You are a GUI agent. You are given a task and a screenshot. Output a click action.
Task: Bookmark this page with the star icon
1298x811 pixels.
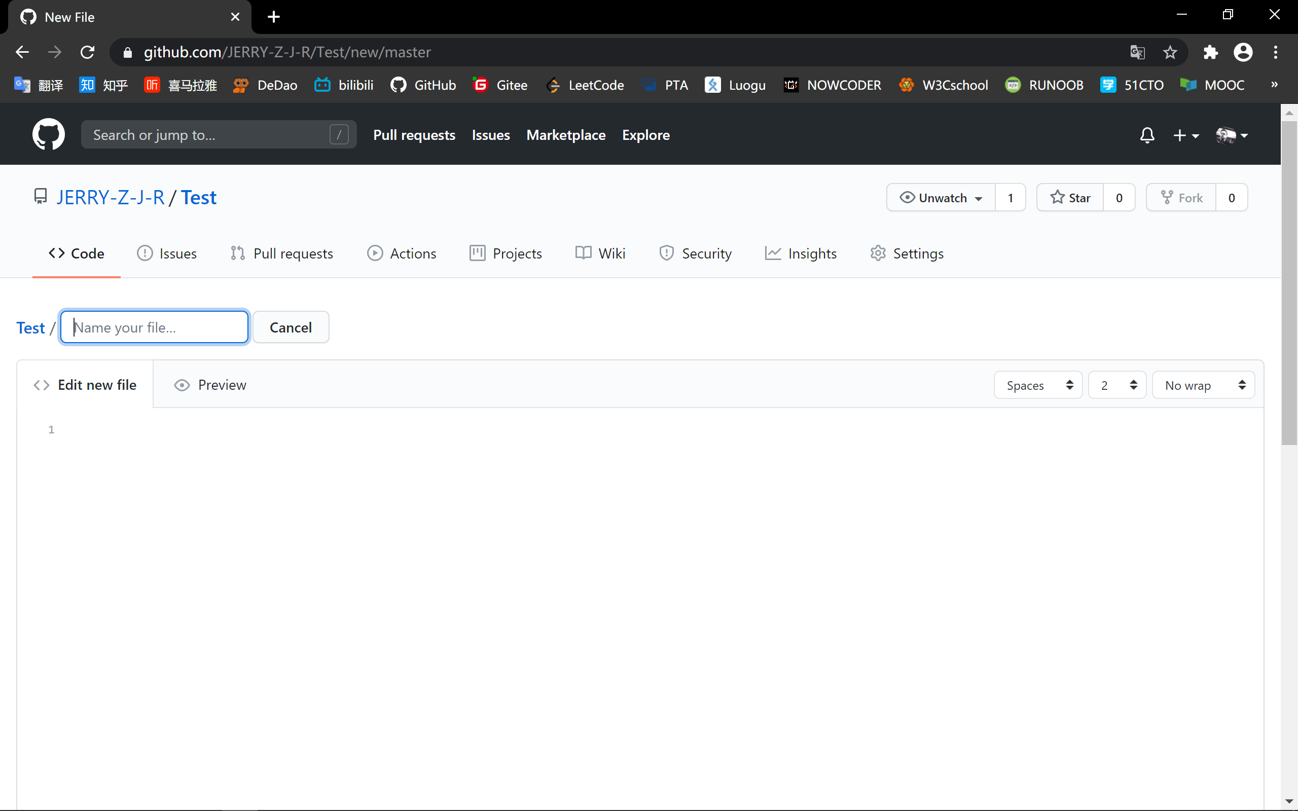[x=1170, y=52]
